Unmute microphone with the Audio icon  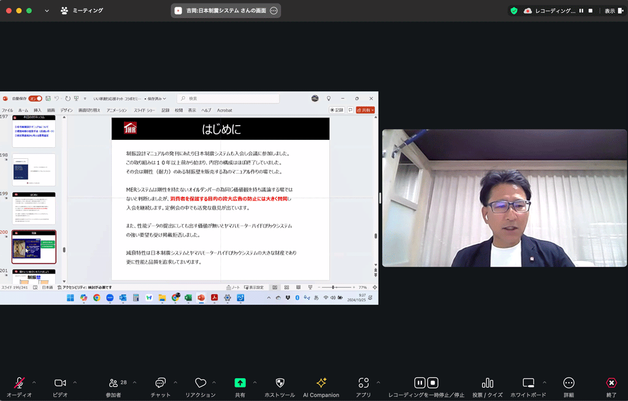19,383
